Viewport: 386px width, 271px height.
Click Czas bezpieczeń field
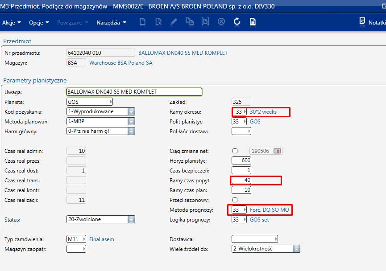[241, 170]
